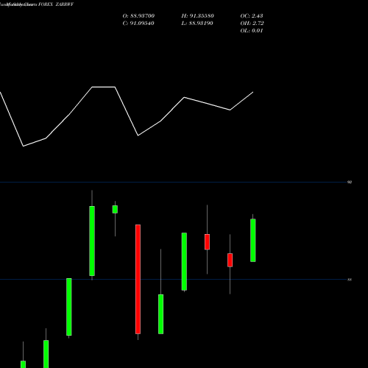368x368 pixels.
Task: Click the white line's final endpoint
Action: click(253, 92)
